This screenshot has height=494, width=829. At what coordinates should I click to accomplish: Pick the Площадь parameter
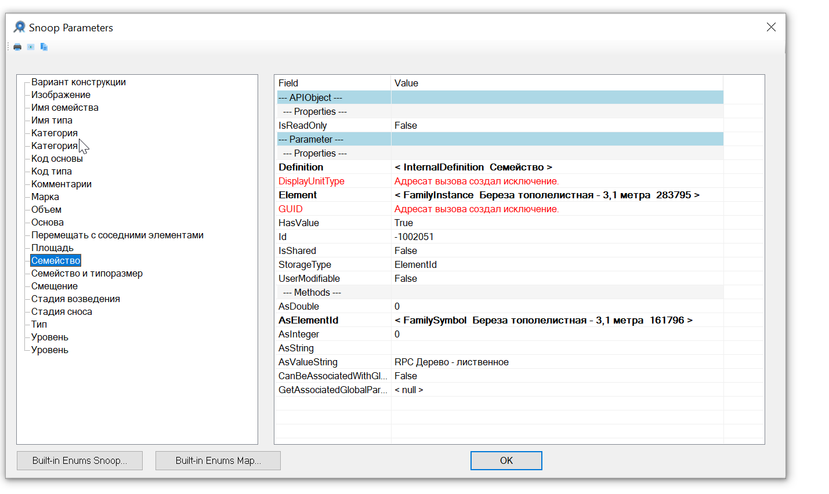coord(52,248)
